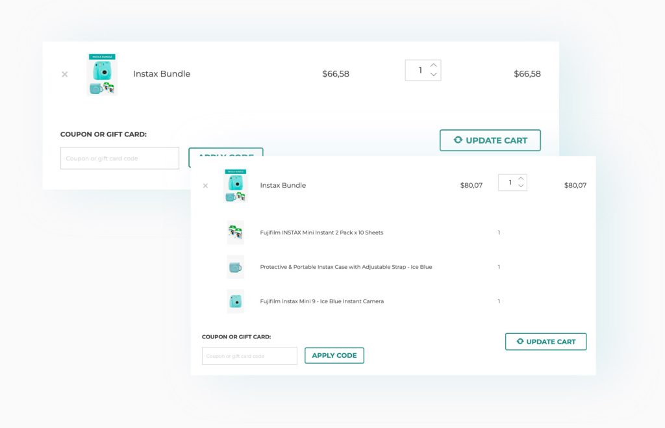This screenshot has width=665, height=428.
Task: Select 'Fujifilm INSTAX Mini Instant 2 Pack x 10 Sheets'
Action: (x=321, y=233)
